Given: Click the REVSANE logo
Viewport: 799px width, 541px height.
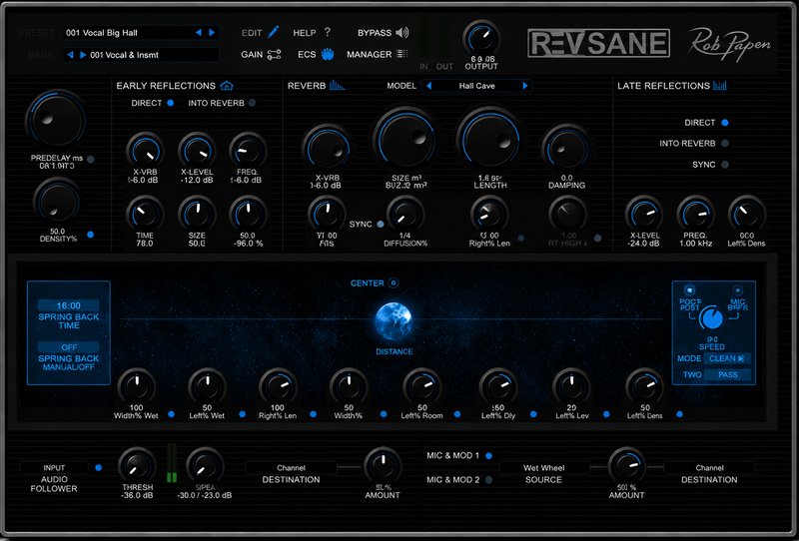Looking at the screenshot, I should coord(598,43).
